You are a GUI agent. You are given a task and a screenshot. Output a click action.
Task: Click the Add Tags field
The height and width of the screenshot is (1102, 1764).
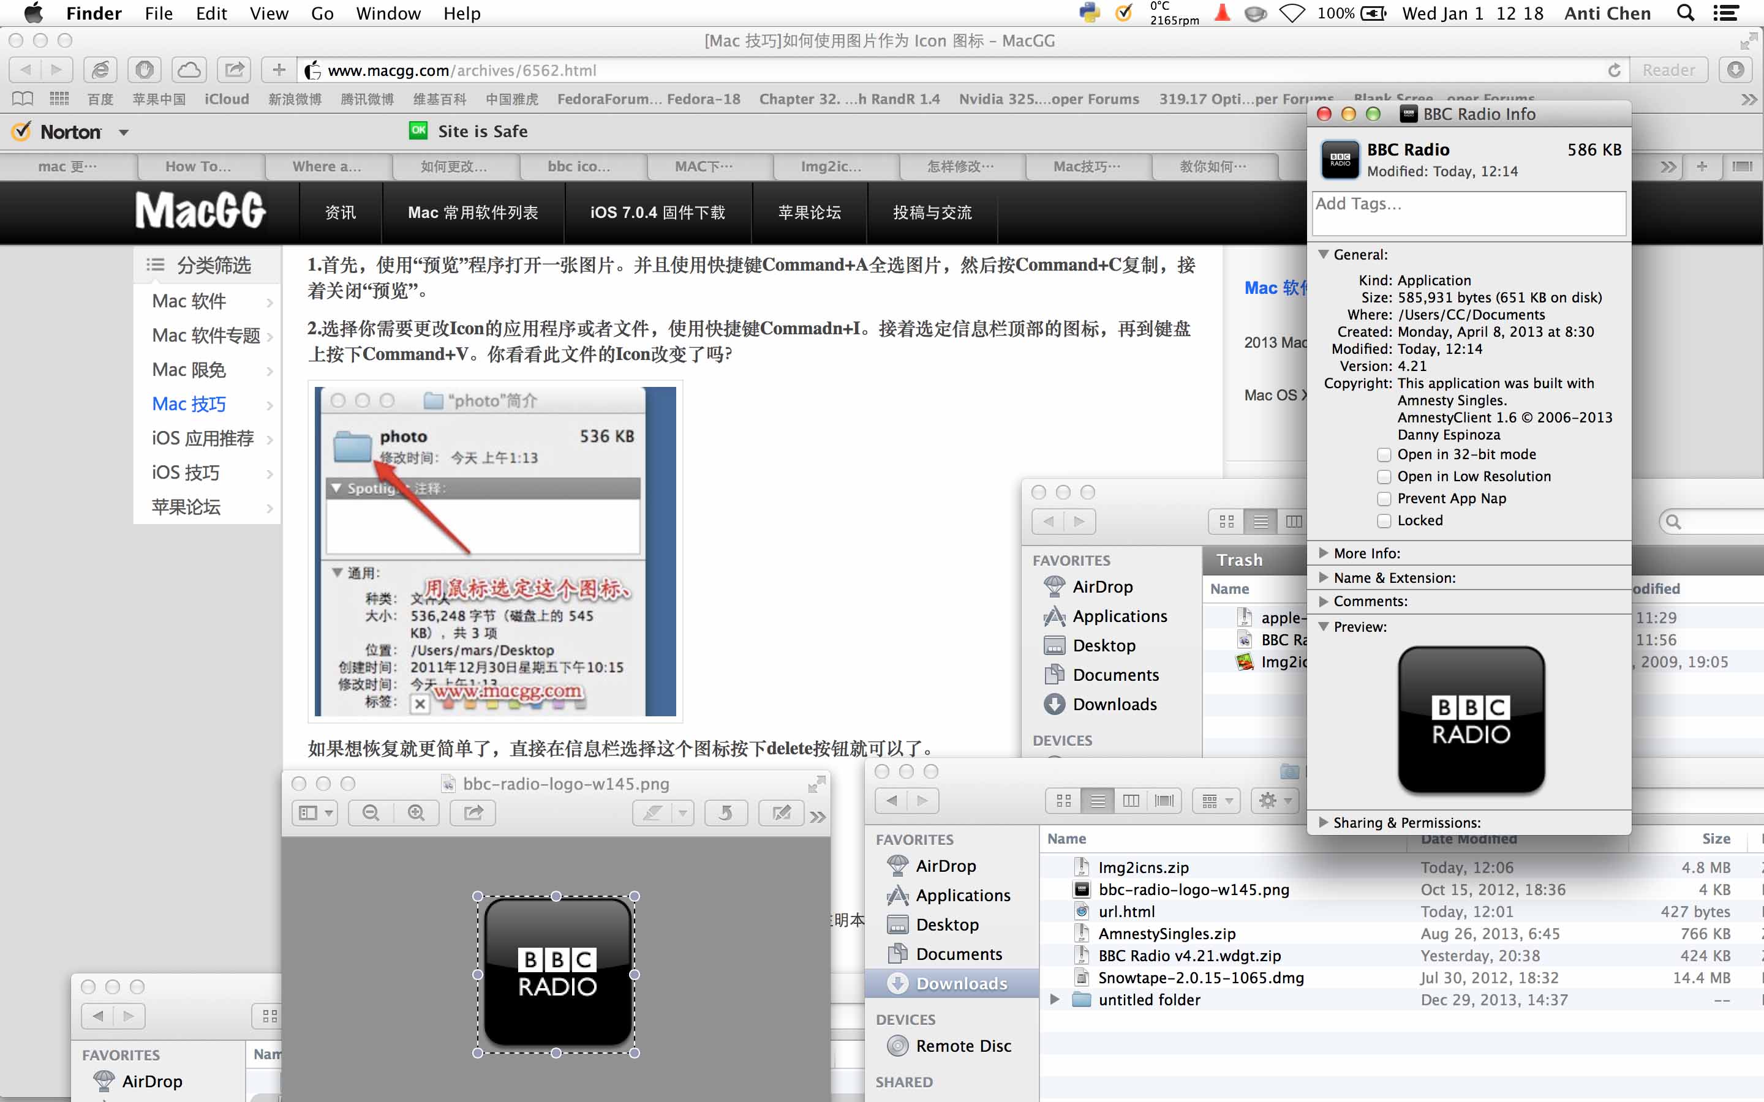(1469, 213)
